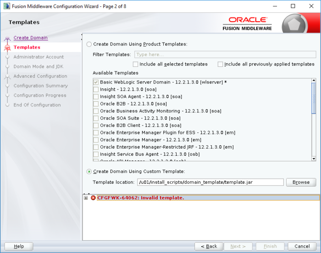The height and width of the screenshot is (253, 321).
Task: Choose Create Domain Using Custom Template radio
Action: pos(89,171)
